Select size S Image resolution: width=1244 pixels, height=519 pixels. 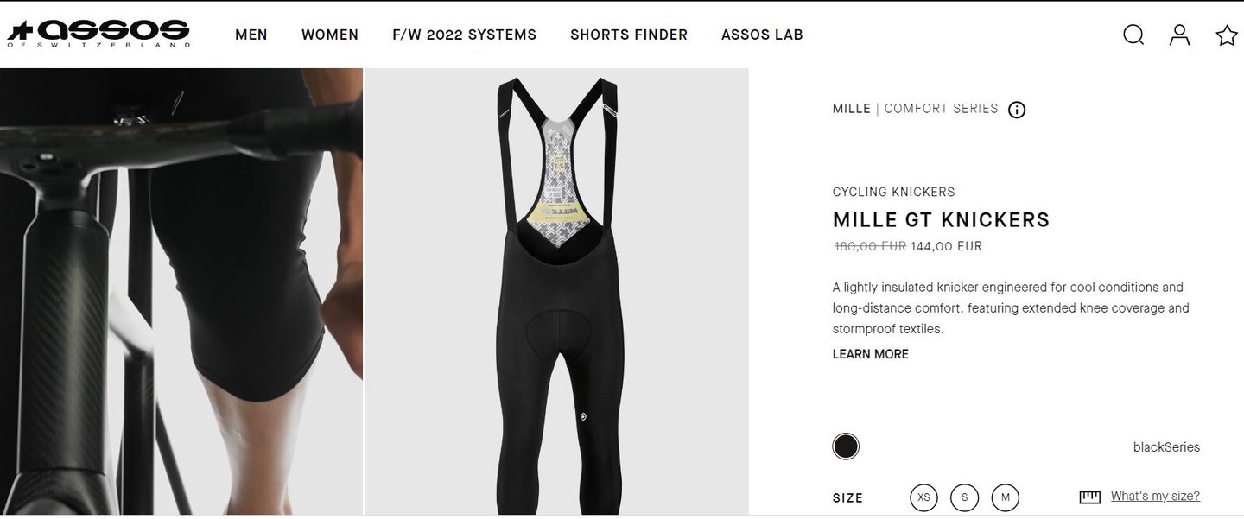click(964, 497)
